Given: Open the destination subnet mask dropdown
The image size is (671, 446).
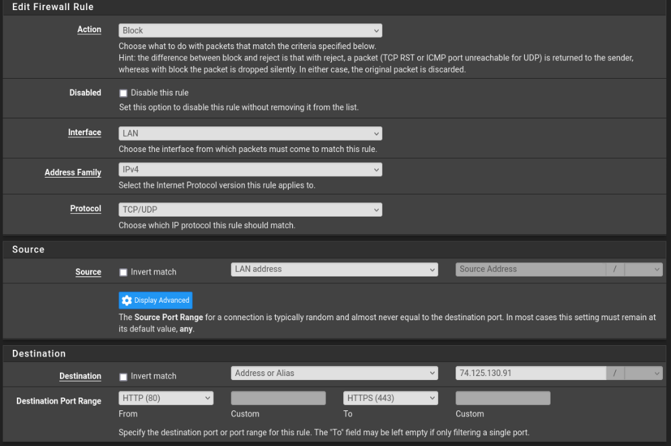Looking at the screenshot, I should (643, 373).
